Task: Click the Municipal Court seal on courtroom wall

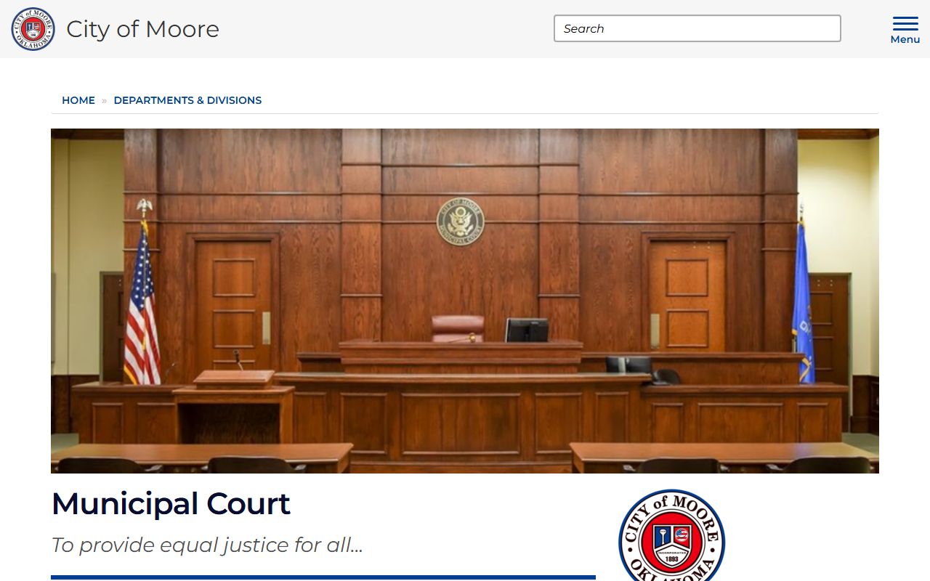Action: pos(461,222)
